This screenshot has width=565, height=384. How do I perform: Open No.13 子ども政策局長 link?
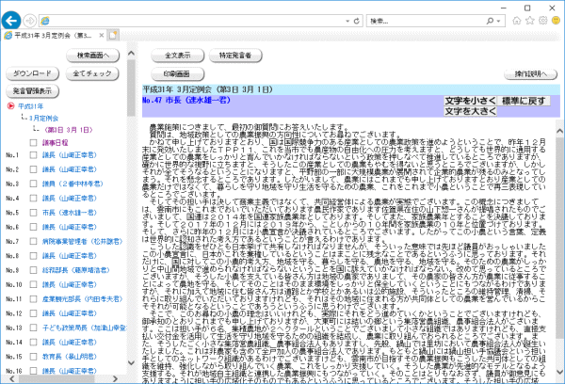[x=84, y=328]
